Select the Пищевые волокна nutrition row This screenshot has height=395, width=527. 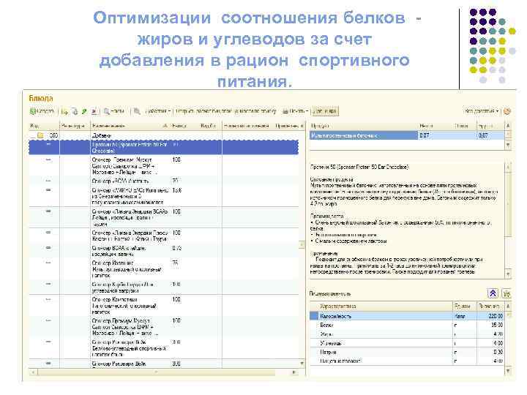point(407,361)
